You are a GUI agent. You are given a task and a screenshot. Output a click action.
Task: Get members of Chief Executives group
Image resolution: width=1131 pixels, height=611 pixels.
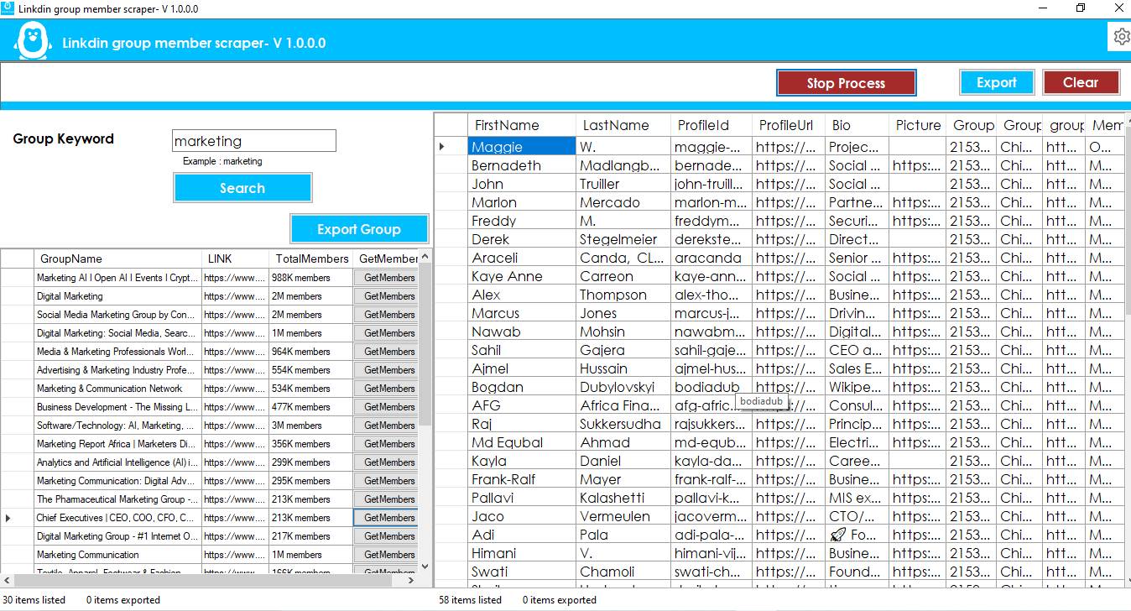(x=386, y=518)
